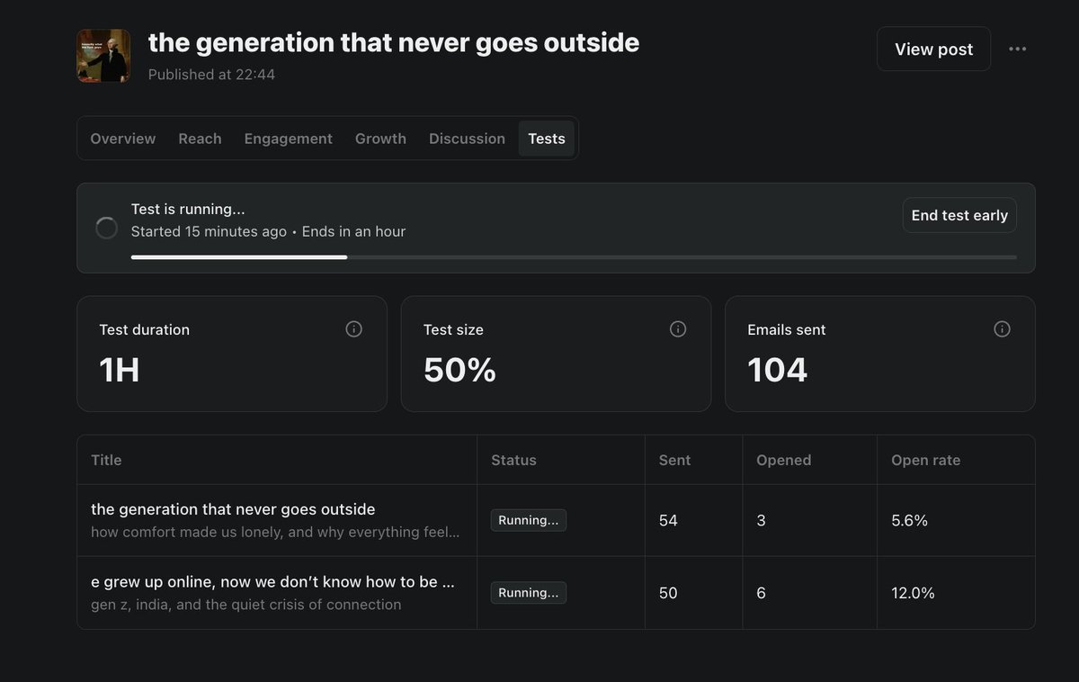This screenshot has width=1079, height=682.
Task: Click the Test duration info icon
Action: tap(354, 329)
